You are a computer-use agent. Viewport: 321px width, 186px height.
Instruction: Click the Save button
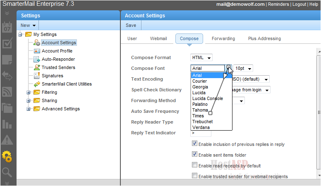tap(131, 25)
